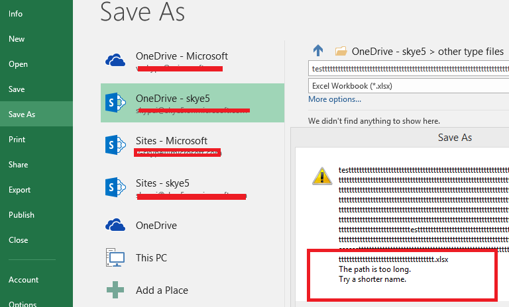Click the green Add a Place plus icon

[115, 290]
